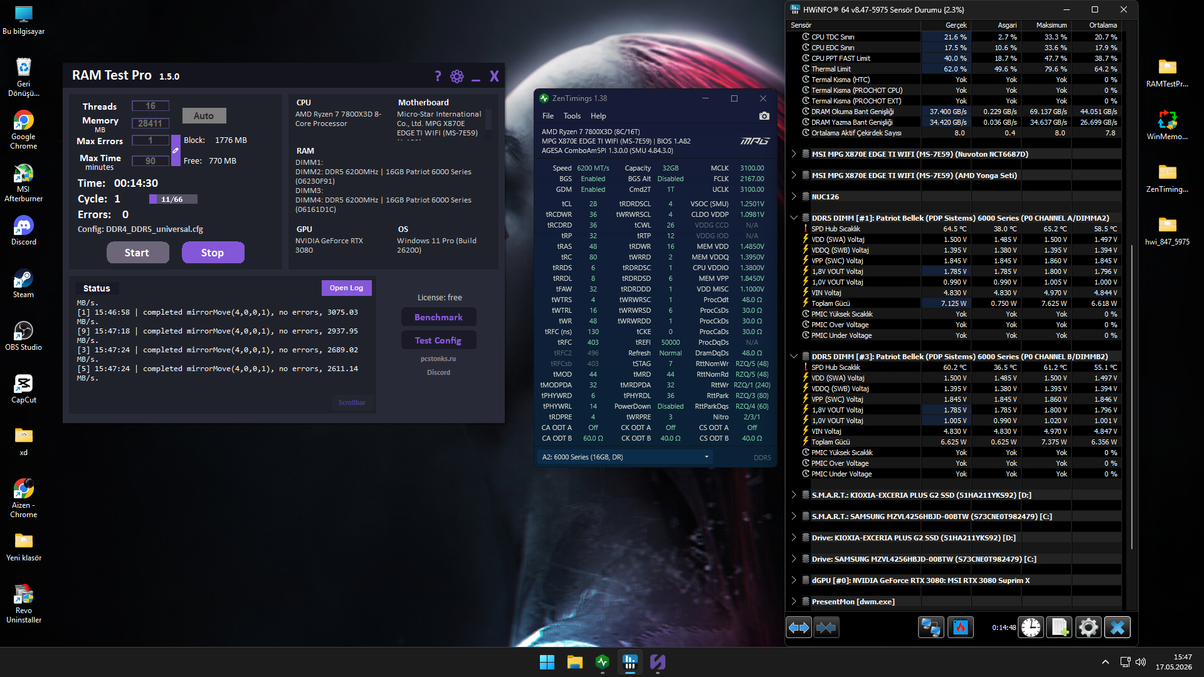
Task: Run the RAM Test Pro Benchmark
Action: pyautogui.click(x=438, y=317)
